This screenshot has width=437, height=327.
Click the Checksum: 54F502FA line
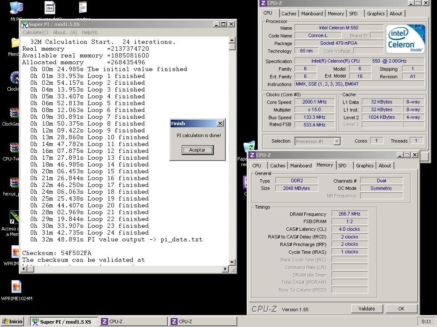coord(57,253)
